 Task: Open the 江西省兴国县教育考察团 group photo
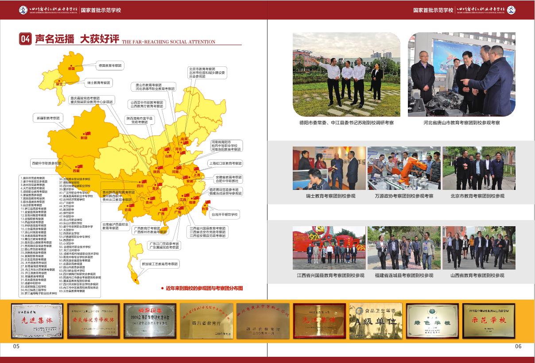pos(329,248)
